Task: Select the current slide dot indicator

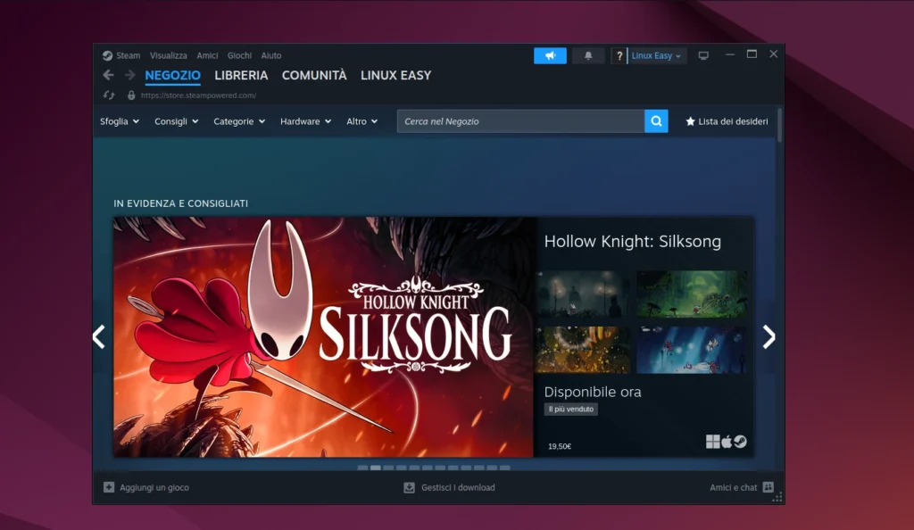Action: click(x=375, y=467)
